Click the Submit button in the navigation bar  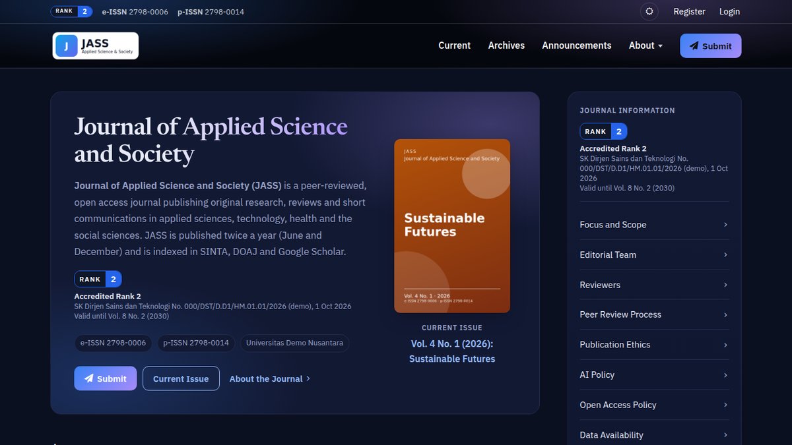tap(711, 46)
